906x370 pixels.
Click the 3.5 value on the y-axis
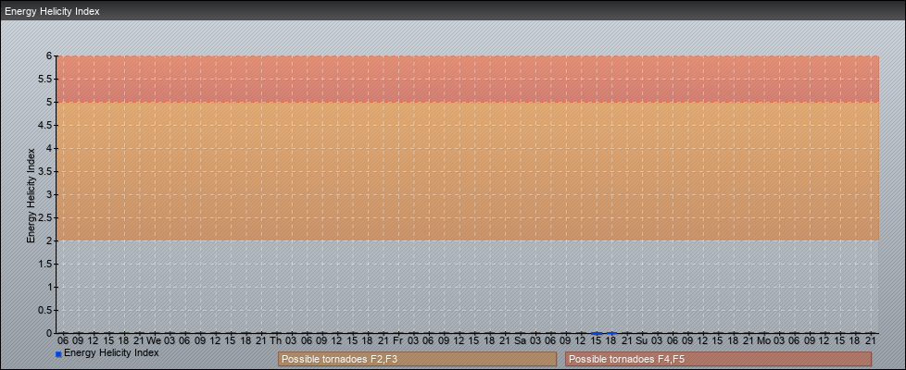44,171
